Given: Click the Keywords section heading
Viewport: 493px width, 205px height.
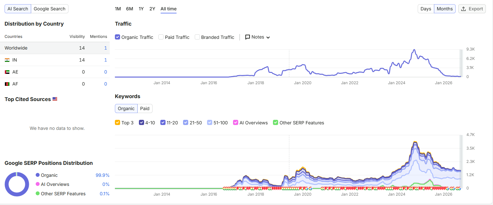Looking at the screenshot, I should pos(128,96).
